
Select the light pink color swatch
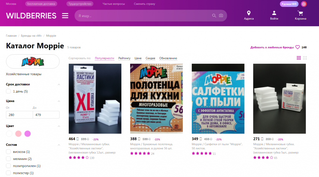coord(18,134)
